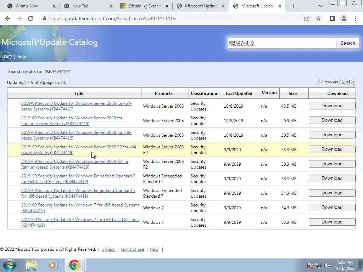The image size is (363, 272).
Task: Open the Chrome profile avatar
Action: pyautogui.click(x=344, y=18)
